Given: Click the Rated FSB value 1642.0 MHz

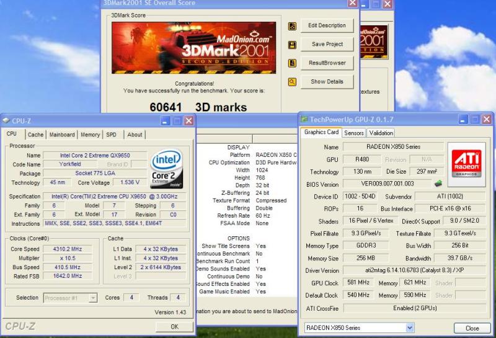Looking at the screenshot, I should pyautogui.click(x=68, y=276).
